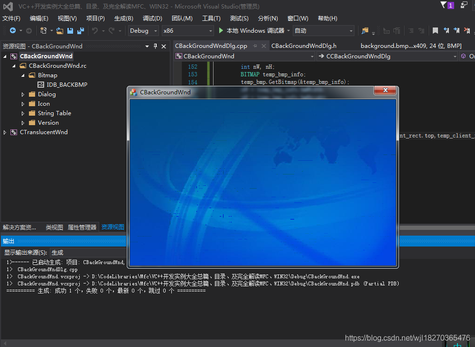
Task: Expand the Icon folder
Action: pos(23,104)
